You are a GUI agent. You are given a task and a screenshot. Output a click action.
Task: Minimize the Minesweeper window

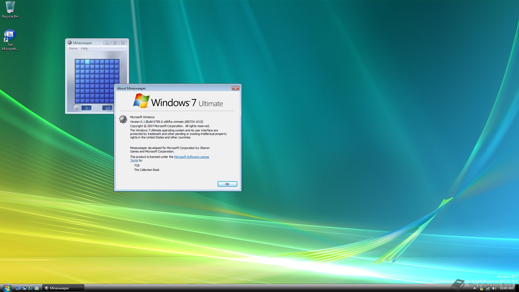pos(107,43)
